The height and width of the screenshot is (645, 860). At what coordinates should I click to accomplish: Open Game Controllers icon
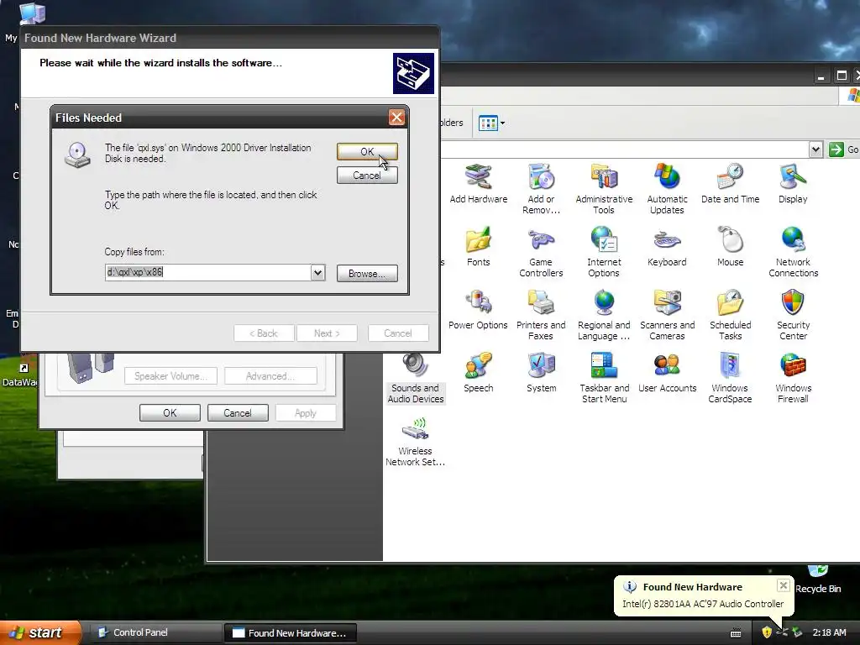(x=541, y=252)
